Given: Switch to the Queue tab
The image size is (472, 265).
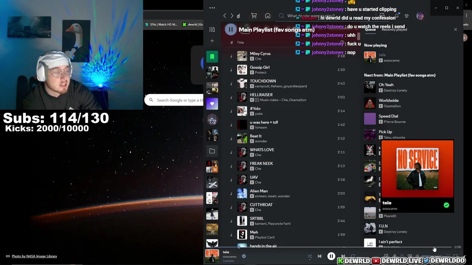Looking at the screenshot, I should pos(370,29).
